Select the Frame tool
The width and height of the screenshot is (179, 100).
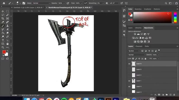[x=8, y=19]
